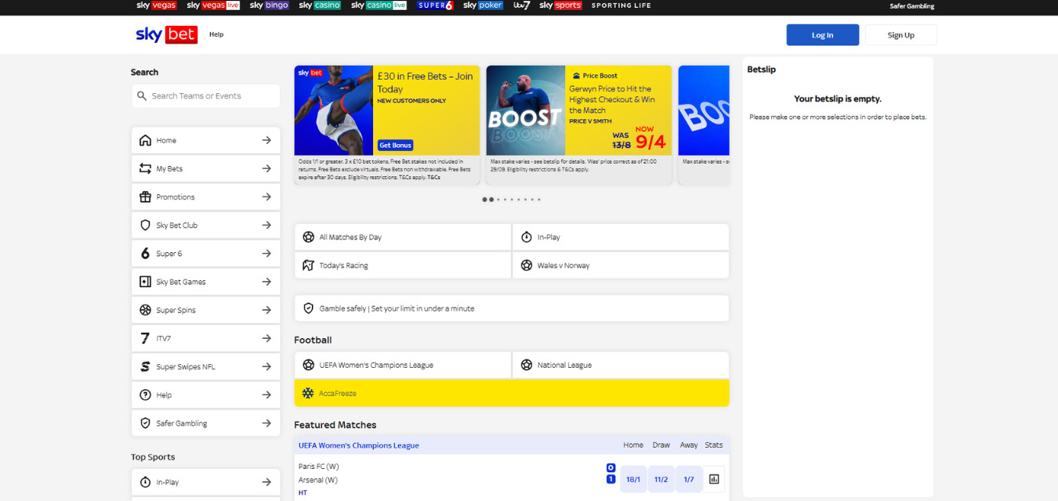Open UEFA Women's Champions League header link
The image size is (1058, 501).
[359, 445]
